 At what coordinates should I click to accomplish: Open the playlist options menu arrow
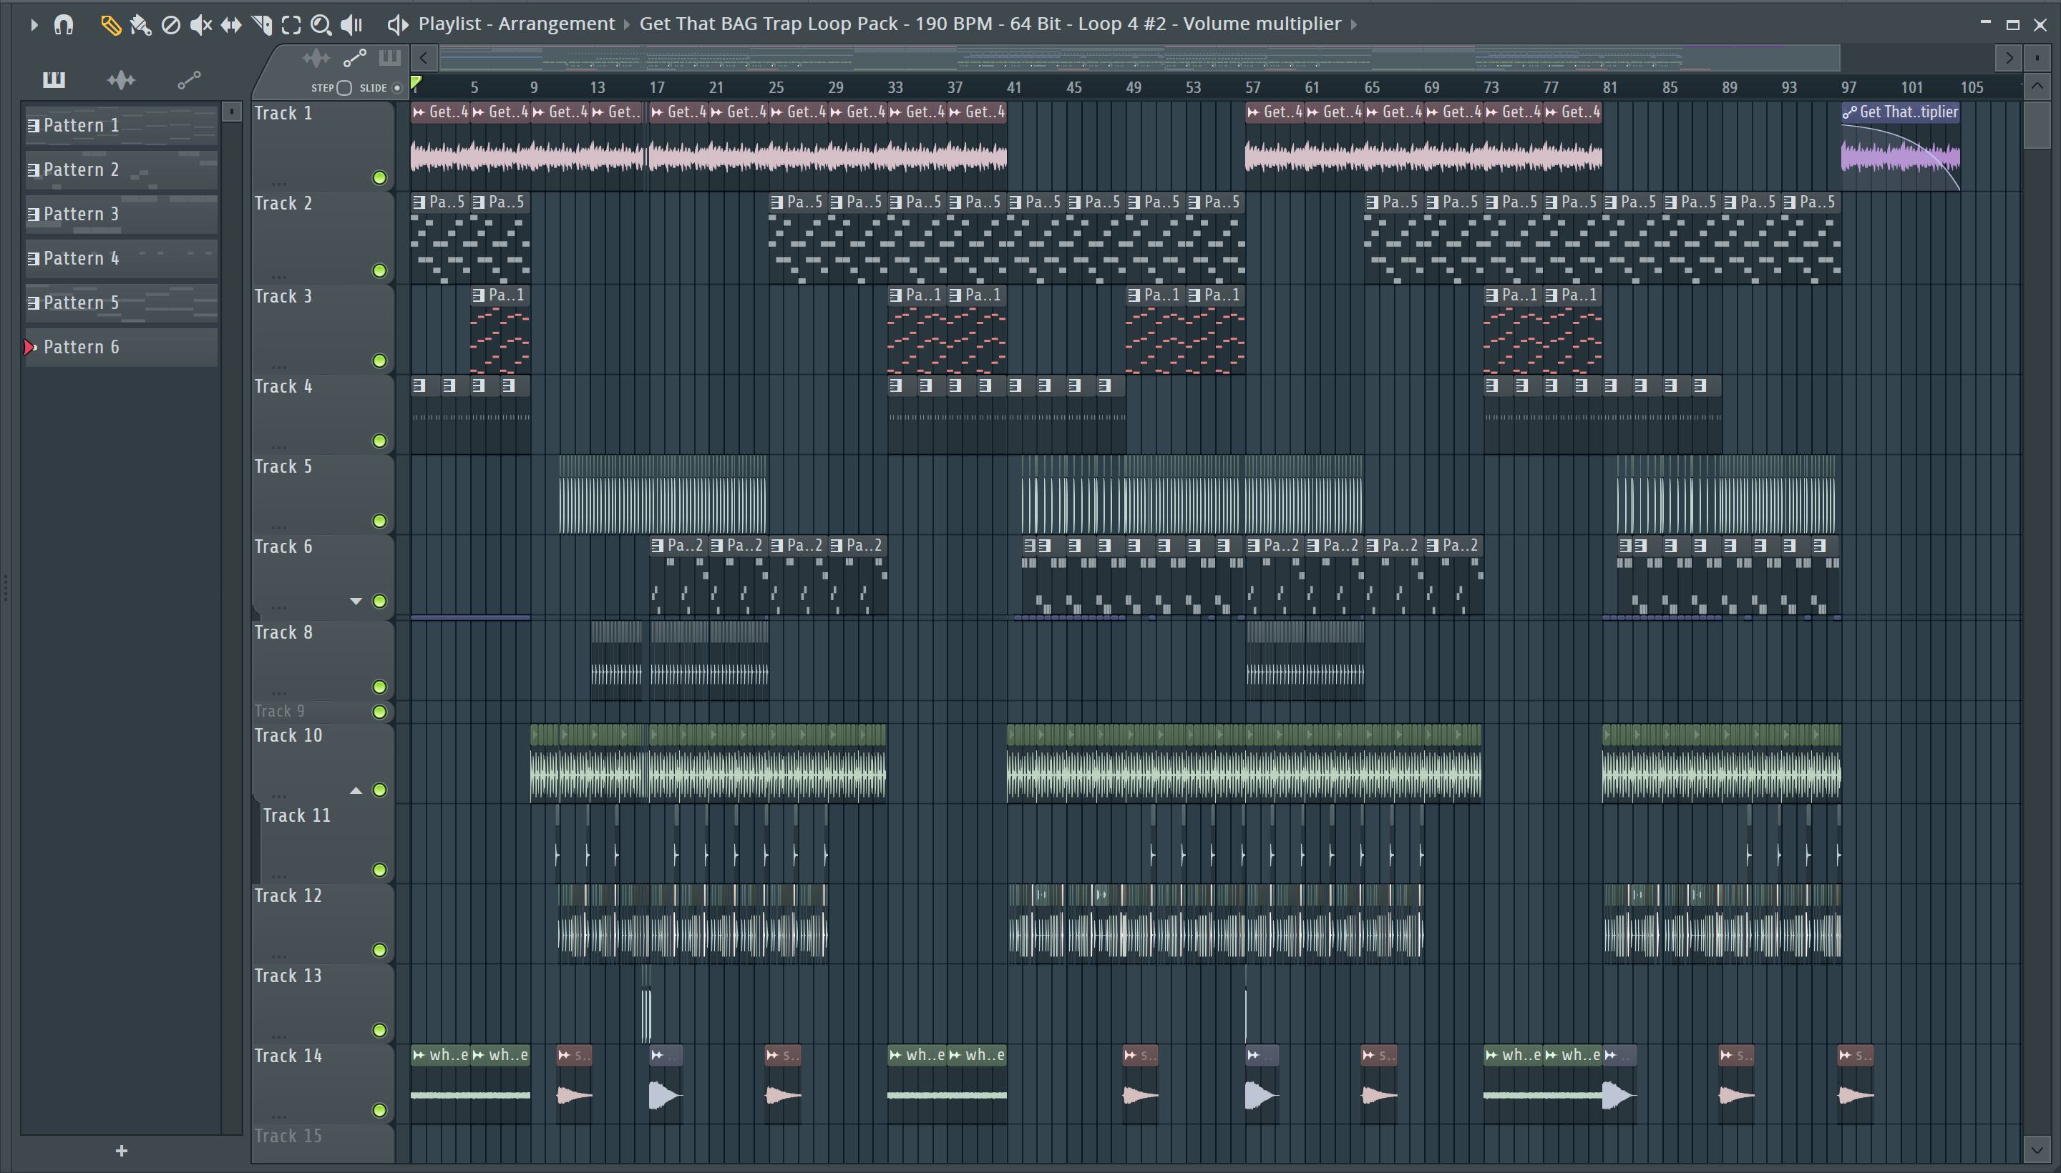[34, 25]
